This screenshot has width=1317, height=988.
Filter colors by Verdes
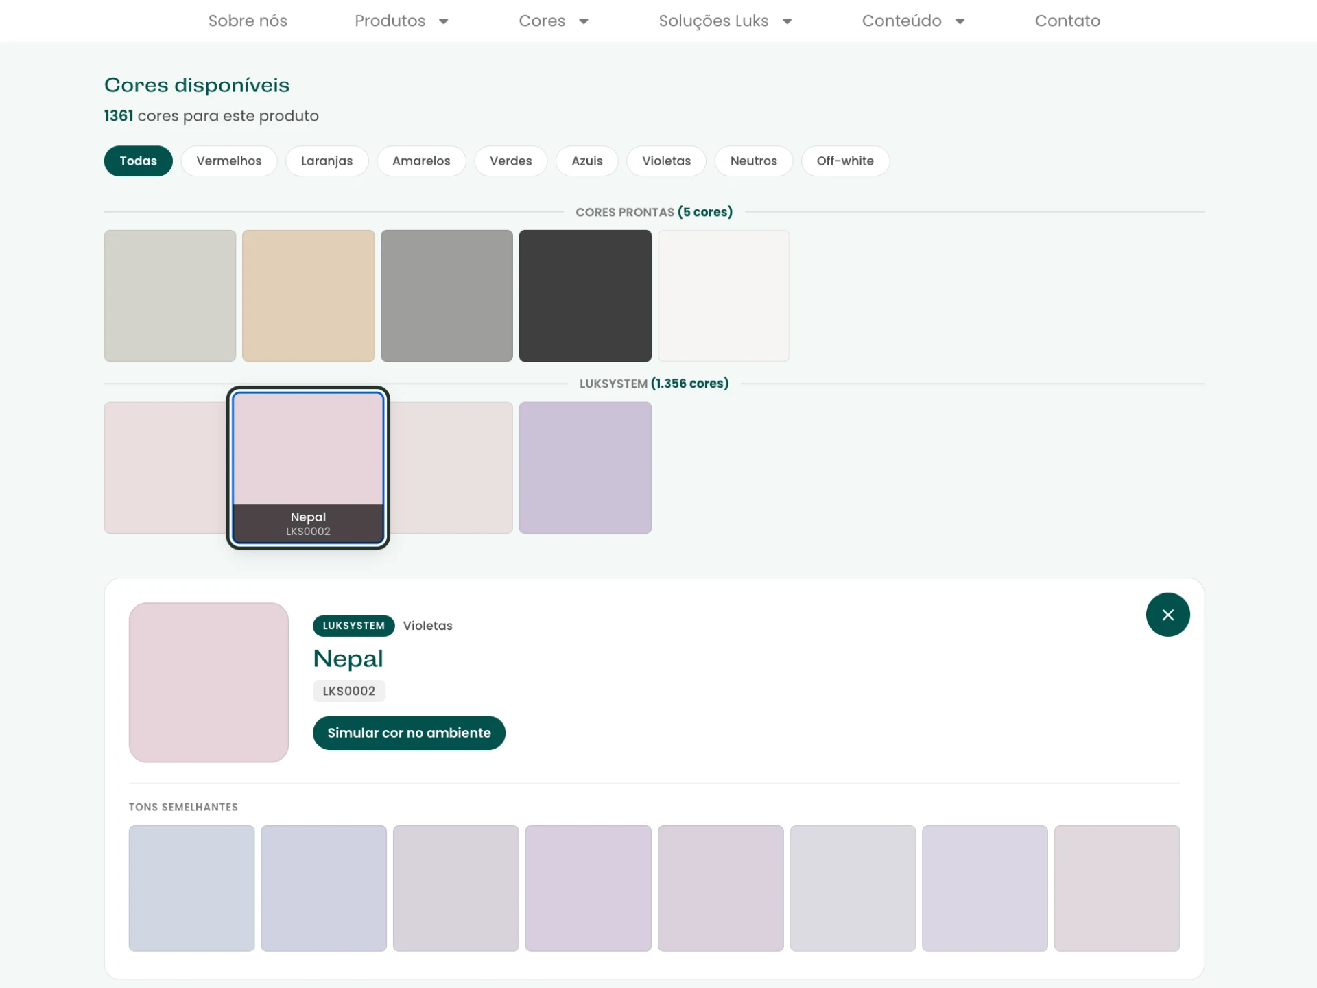511,161
